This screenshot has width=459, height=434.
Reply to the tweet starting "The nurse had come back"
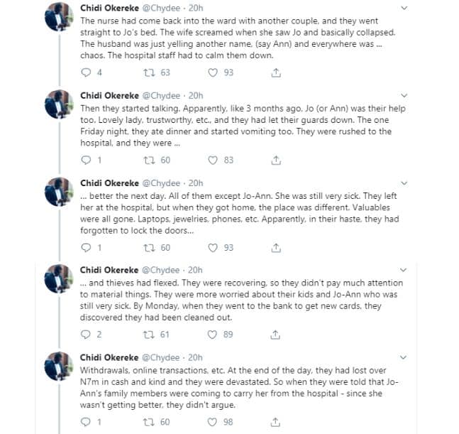click(x=87, y=72)
